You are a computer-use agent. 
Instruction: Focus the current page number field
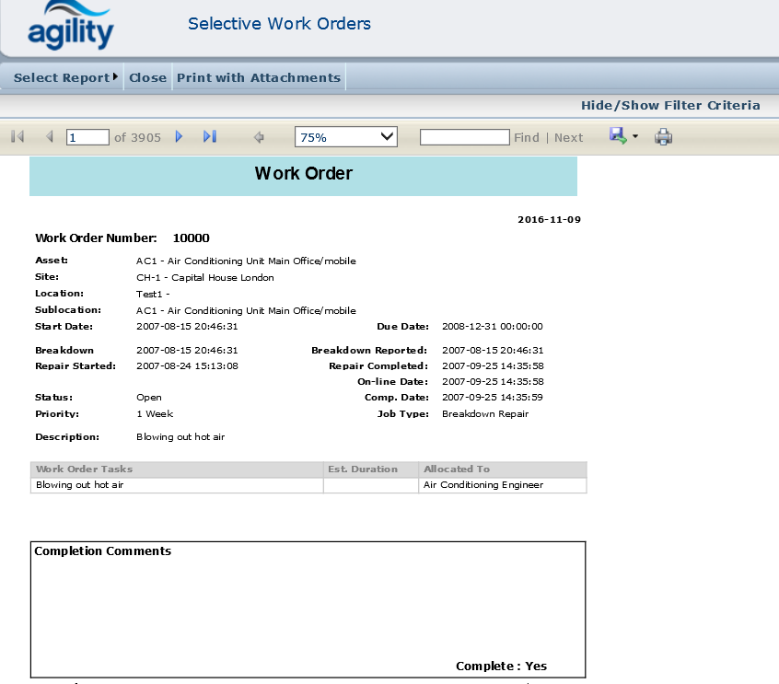point(87,137)
